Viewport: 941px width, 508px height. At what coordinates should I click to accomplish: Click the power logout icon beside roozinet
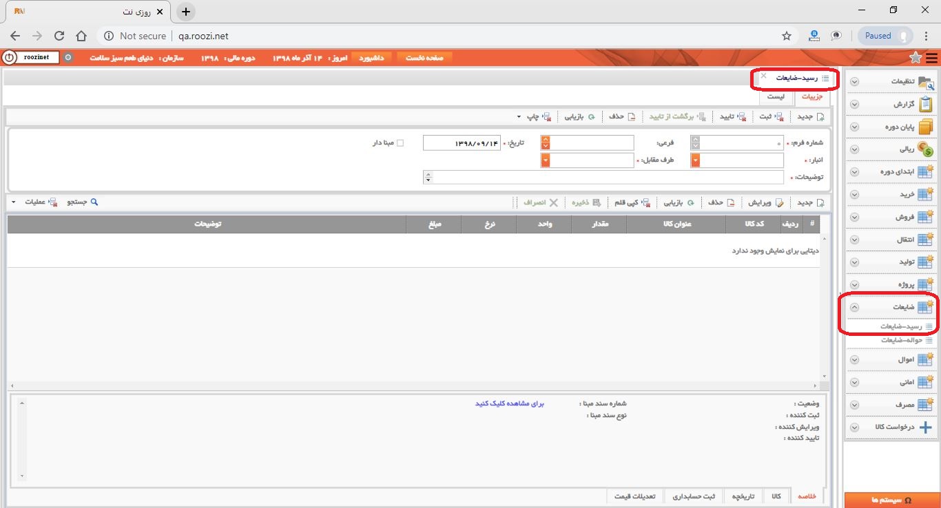coord(9,58)
